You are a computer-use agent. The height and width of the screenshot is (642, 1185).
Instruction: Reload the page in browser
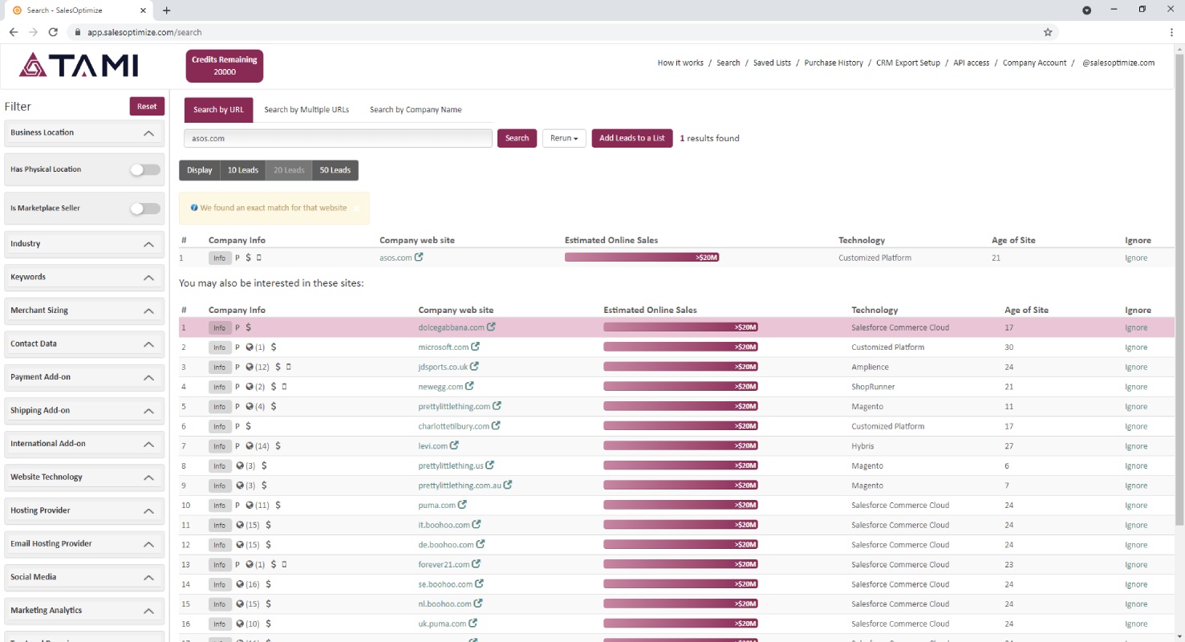tap(53, 32)
